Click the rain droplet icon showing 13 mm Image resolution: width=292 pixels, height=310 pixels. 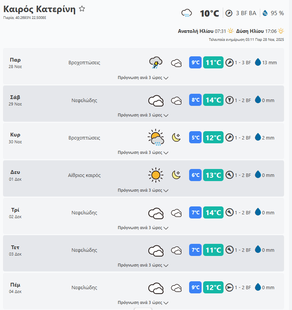(x=258, y=62)
